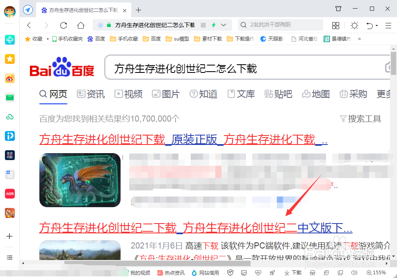
Task: Click the horizontal scrollbar at the page bottom
Action: click(157, 263)
